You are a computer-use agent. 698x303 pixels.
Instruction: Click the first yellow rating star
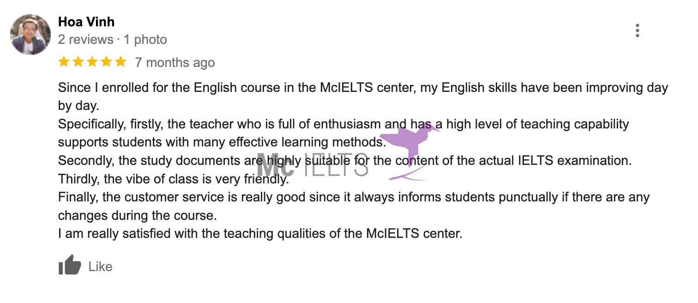(x=64, y=62)
